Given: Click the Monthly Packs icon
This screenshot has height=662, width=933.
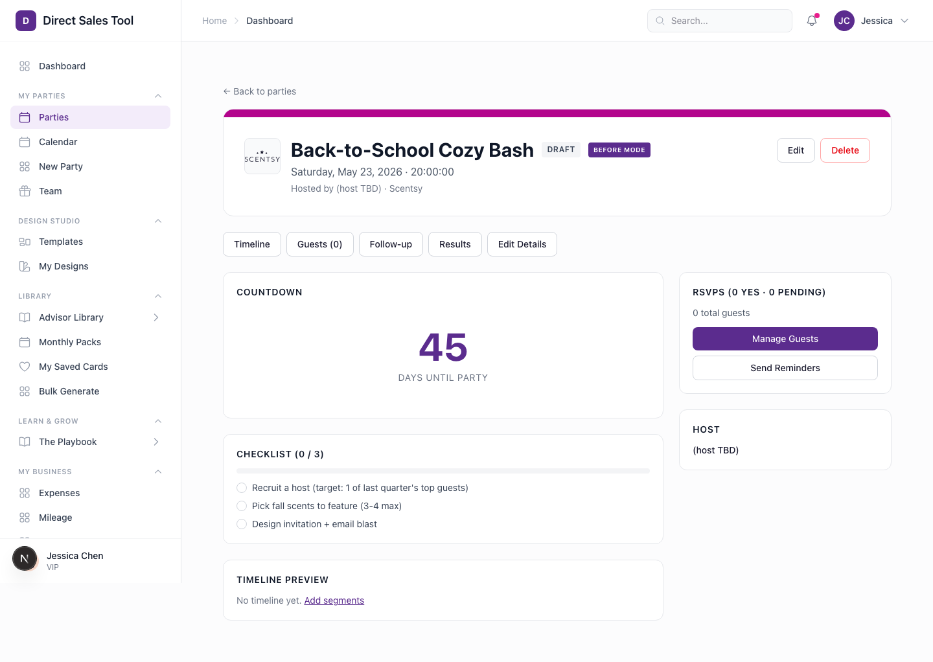Looking at the screenshot, I should (25, 342).
